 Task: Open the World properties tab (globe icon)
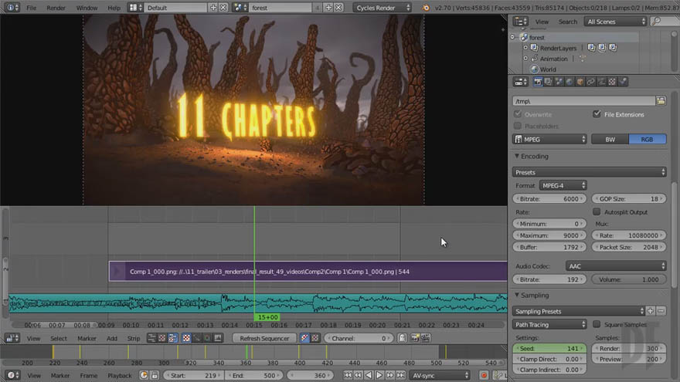569,82
